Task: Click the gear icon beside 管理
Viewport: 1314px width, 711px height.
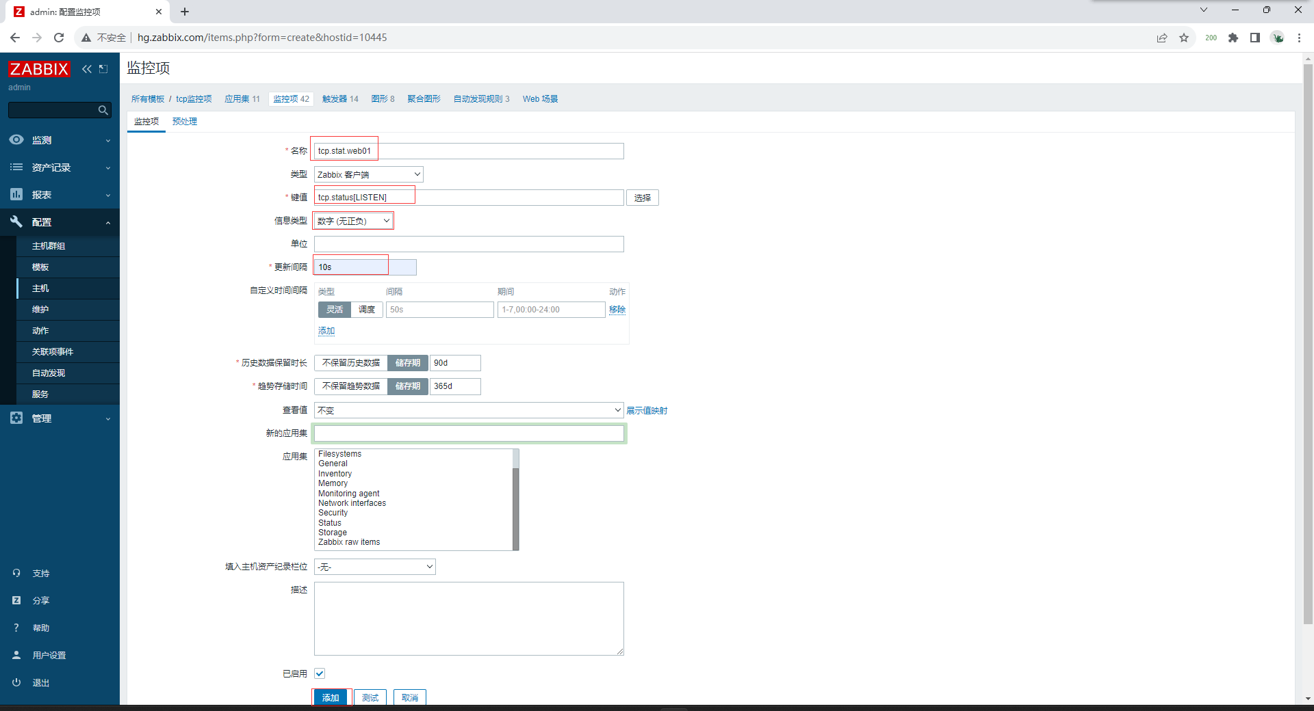Action: [x=16, y=418]
